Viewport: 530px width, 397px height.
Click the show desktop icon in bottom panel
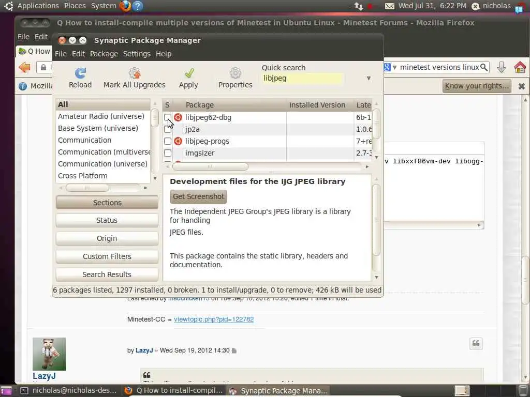click(x=6, y=391)
